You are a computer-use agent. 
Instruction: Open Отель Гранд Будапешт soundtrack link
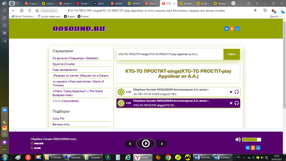tap(77, 93)
